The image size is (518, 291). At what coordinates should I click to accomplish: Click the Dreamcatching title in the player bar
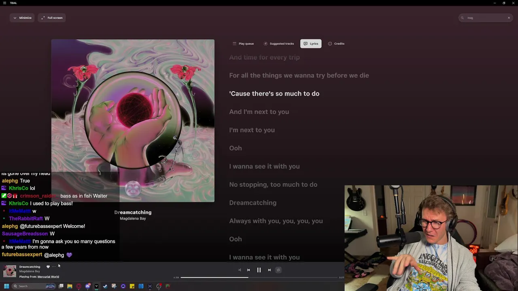[x=30, y=267]
